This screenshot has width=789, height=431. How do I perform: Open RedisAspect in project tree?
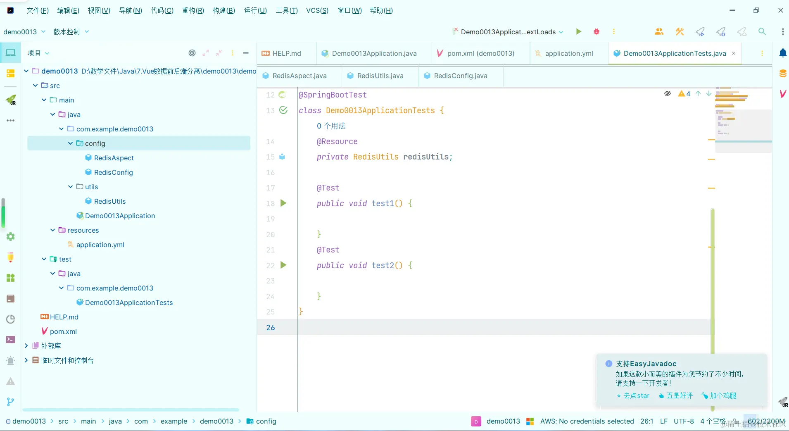[114, 158]
